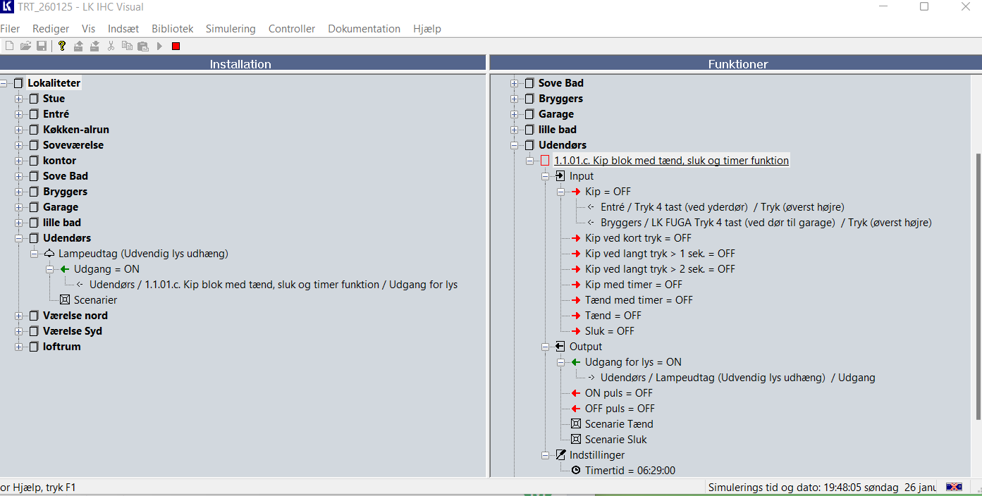This screenshot has height=496, width=982.
Task: Open the Simulering menu
Action: coord(231,29)
